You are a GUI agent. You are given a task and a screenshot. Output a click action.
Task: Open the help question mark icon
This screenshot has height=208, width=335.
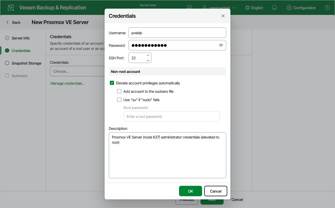click(327, 8)
